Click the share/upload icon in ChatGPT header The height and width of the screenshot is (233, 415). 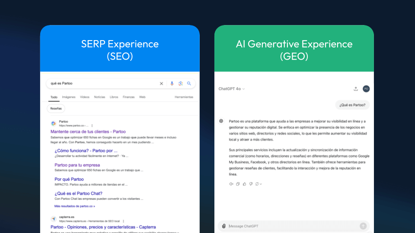coord(356,89)
